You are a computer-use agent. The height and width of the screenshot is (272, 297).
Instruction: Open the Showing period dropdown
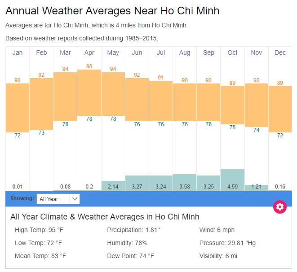53,199
